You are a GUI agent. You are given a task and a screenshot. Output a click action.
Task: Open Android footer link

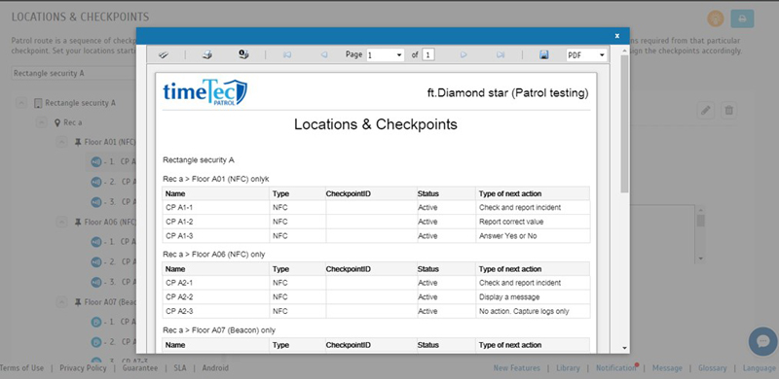click(215, 368)
